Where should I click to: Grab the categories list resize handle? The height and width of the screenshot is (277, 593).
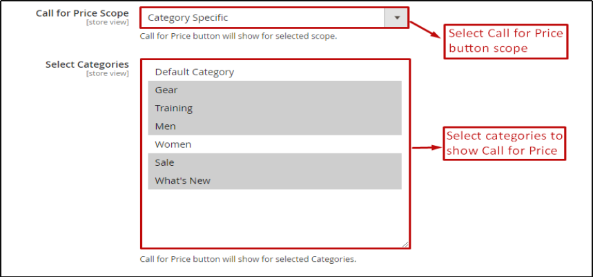(406, 245)
